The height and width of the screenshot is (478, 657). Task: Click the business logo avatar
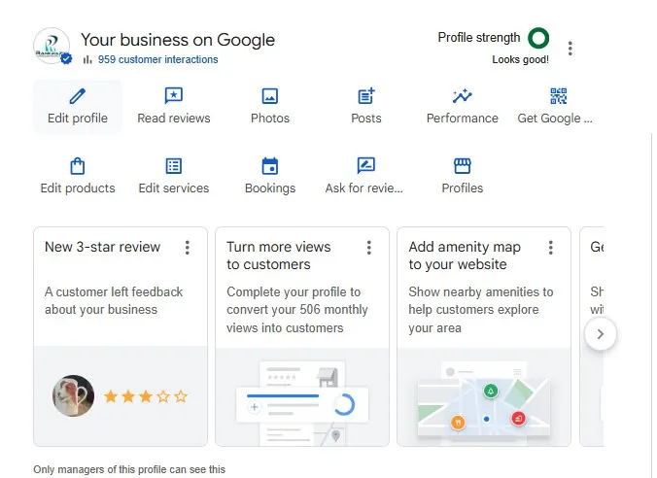coord(52,46)
